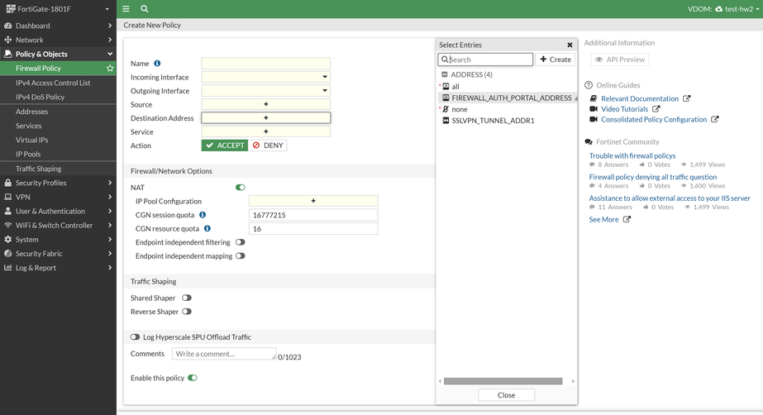
Task: Open 'Firewall policy denying all traffic question' link
Action: point(652,177)
